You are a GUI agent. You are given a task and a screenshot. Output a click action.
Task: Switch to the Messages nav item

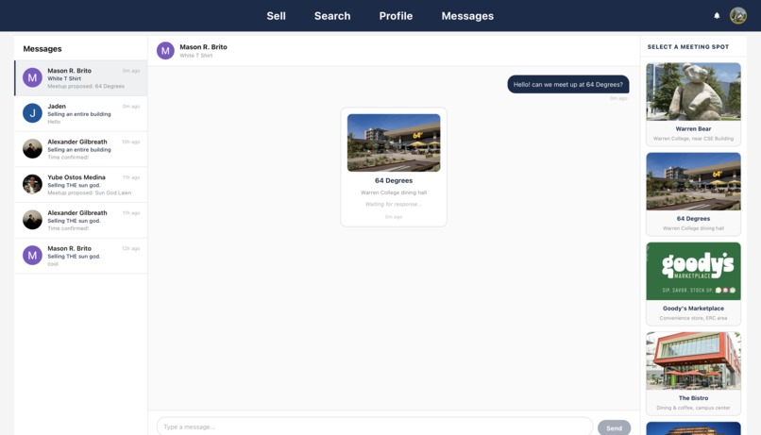click(467, 16)
